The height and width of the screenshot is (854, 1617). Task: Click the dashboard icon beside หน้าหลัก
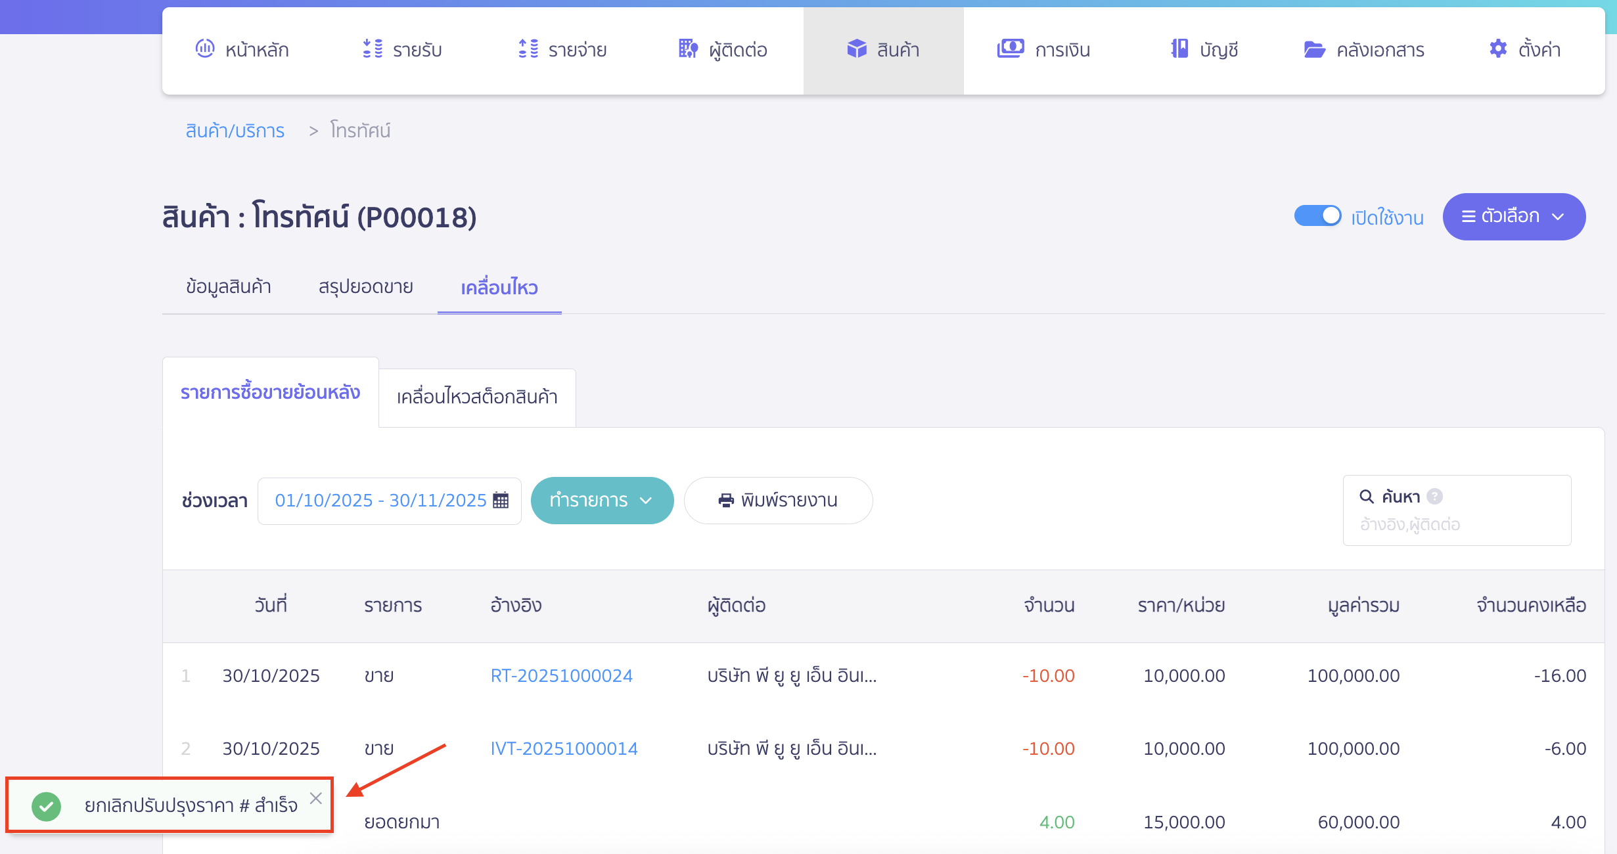(205, 49)
